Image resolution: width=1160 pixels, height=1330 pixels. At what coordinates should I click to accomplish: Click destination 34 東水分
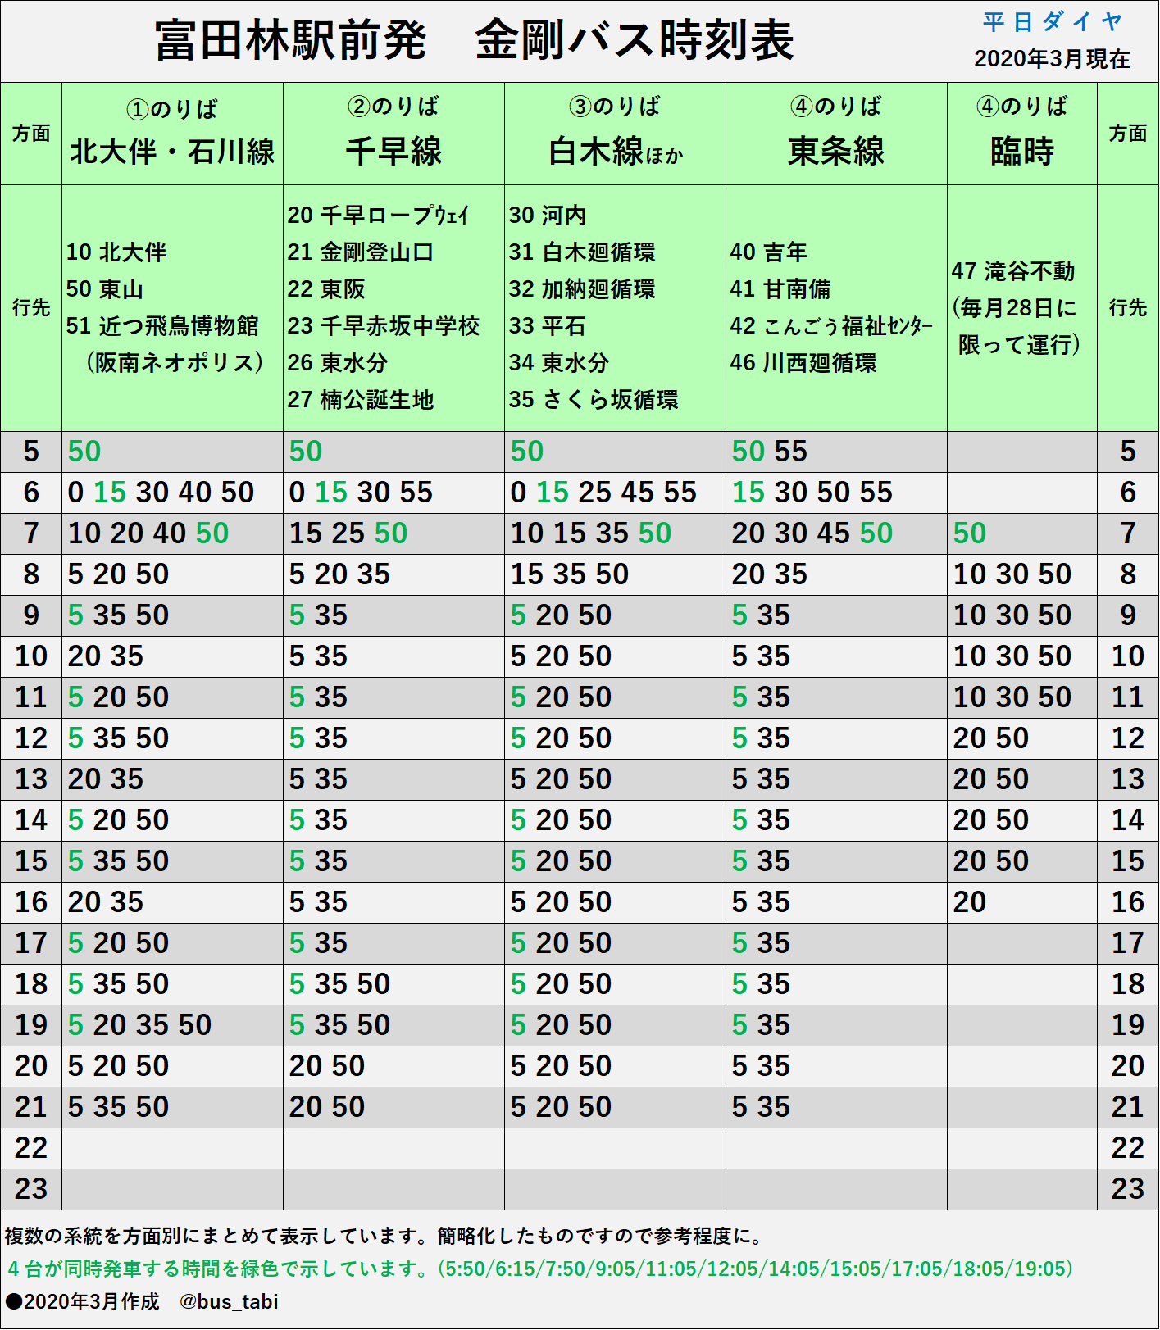(x=559, y=362)
